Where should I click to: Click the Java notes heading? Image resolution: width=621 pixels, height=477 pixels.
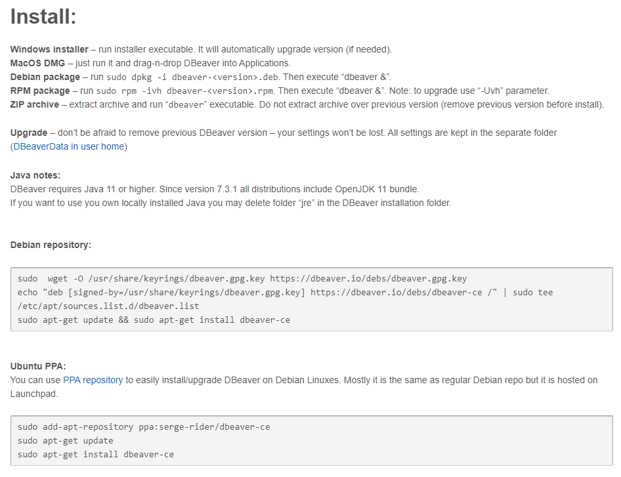pos(35,175)
